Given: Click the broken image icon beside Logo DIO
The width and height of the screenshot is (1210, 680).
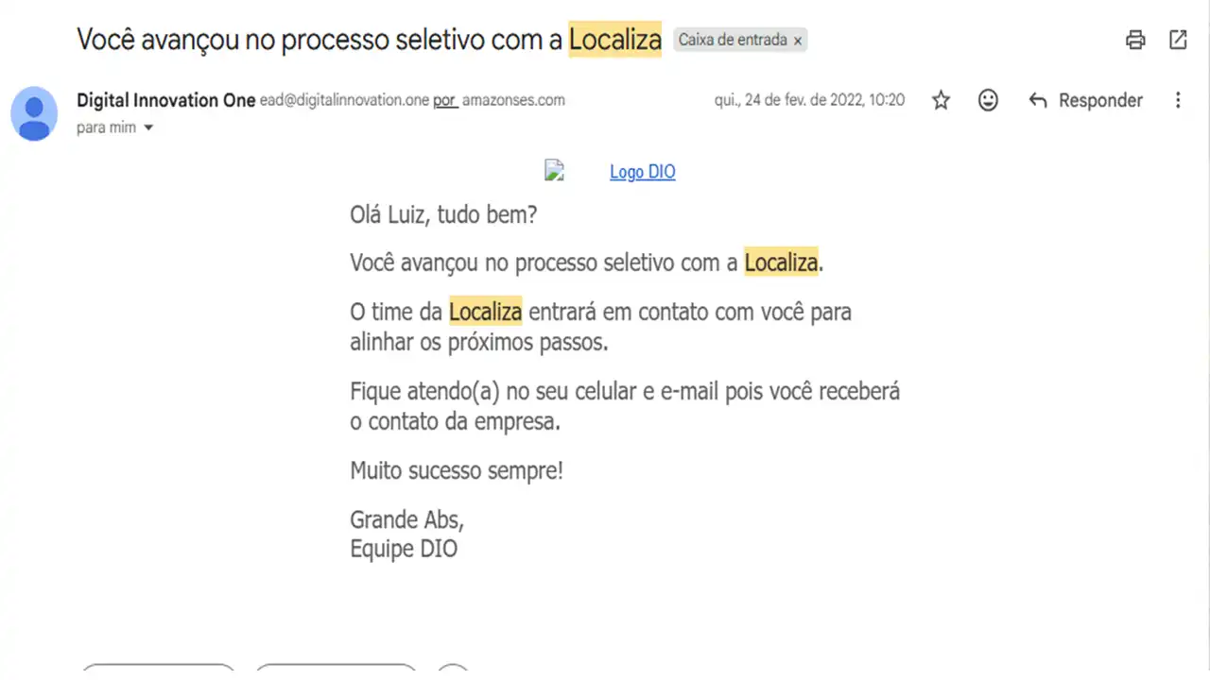Looking at the screenshot, I should point(554,171).
